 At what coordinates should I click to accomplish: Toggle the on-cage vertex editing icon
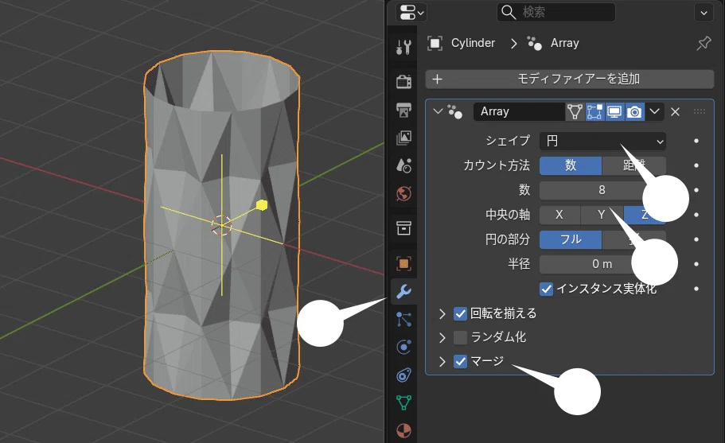point(575,112)
